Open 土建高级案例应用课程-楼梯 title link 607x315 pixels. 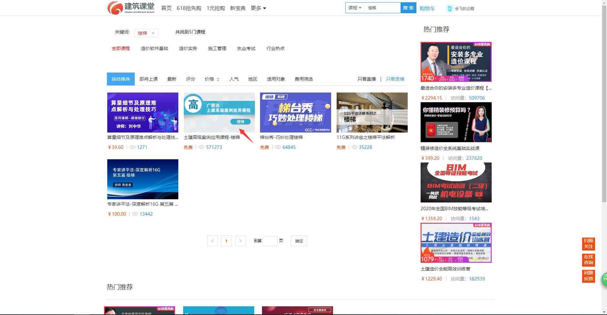click(x=212, y=137)
